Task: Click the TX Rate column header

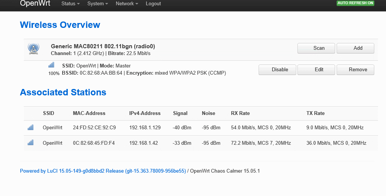Action: coord(316,113)
